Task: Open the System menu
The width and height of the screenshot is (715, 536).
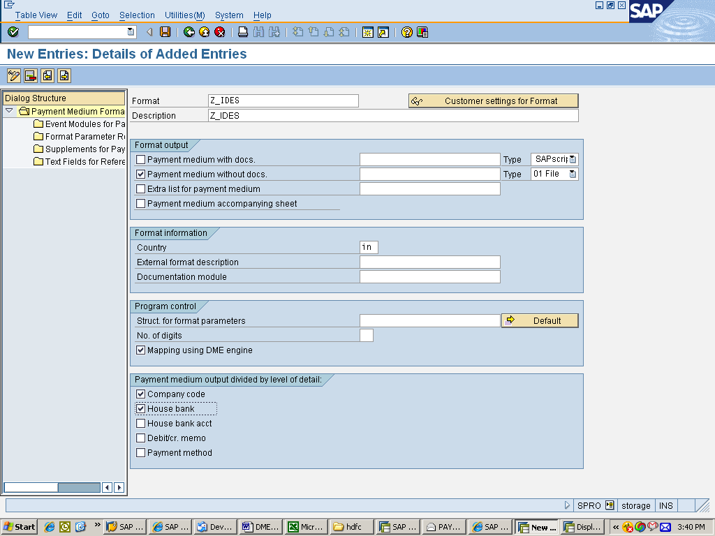Action: (x=229, y=15)
